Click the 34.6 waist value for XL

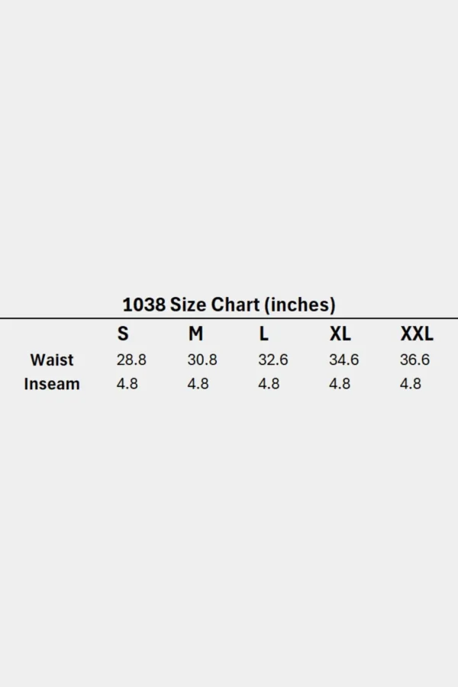click(343, 360)
